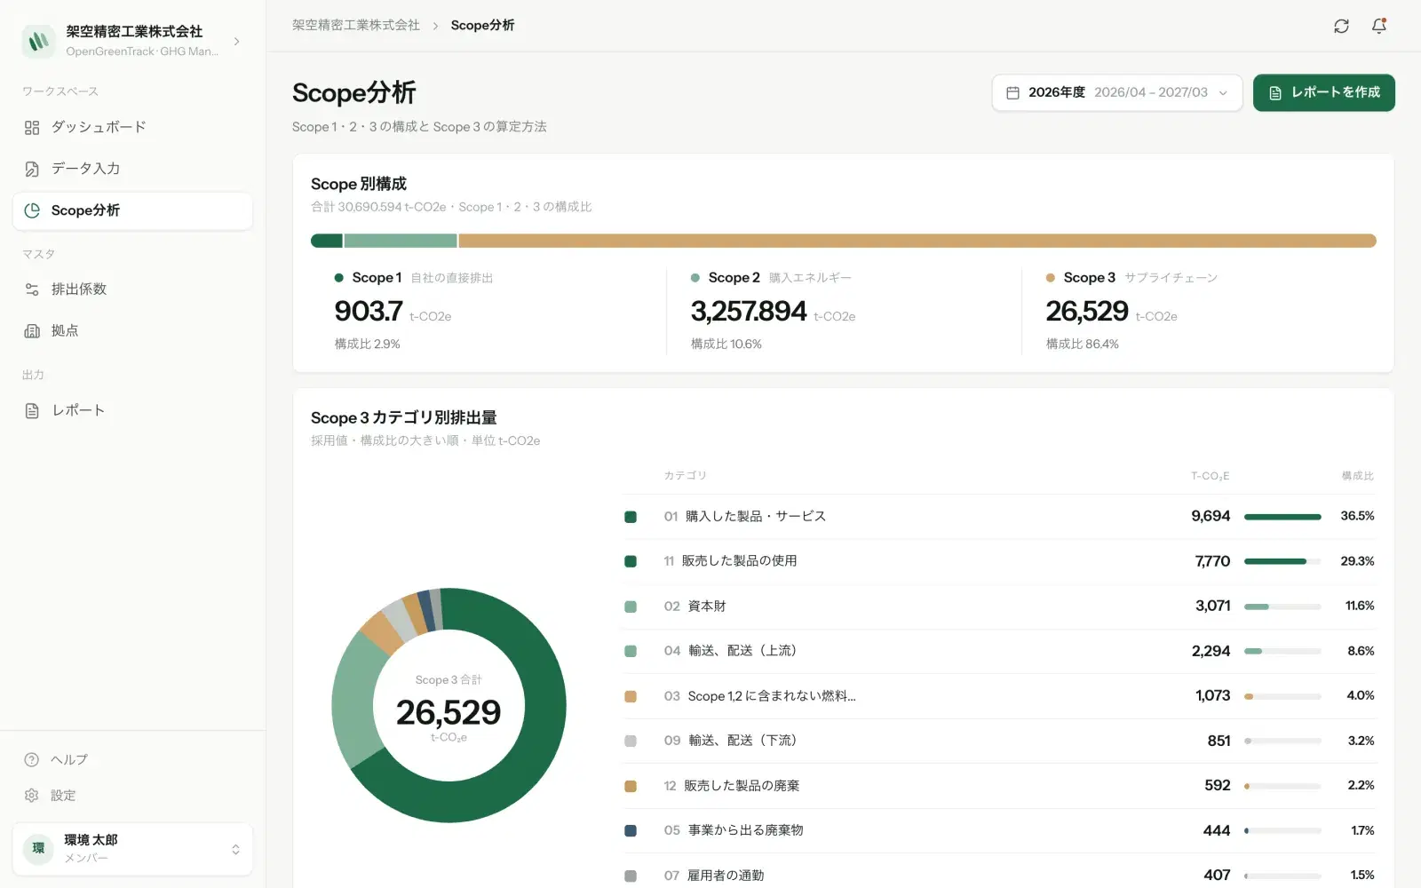Select the 02 資本財 category row
This screenshot has height=888, width=1421.
tap(999, 607)
